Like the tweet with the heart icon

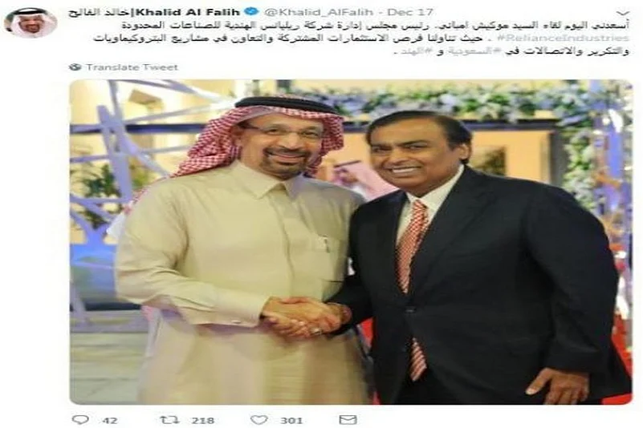coord(259,420)
